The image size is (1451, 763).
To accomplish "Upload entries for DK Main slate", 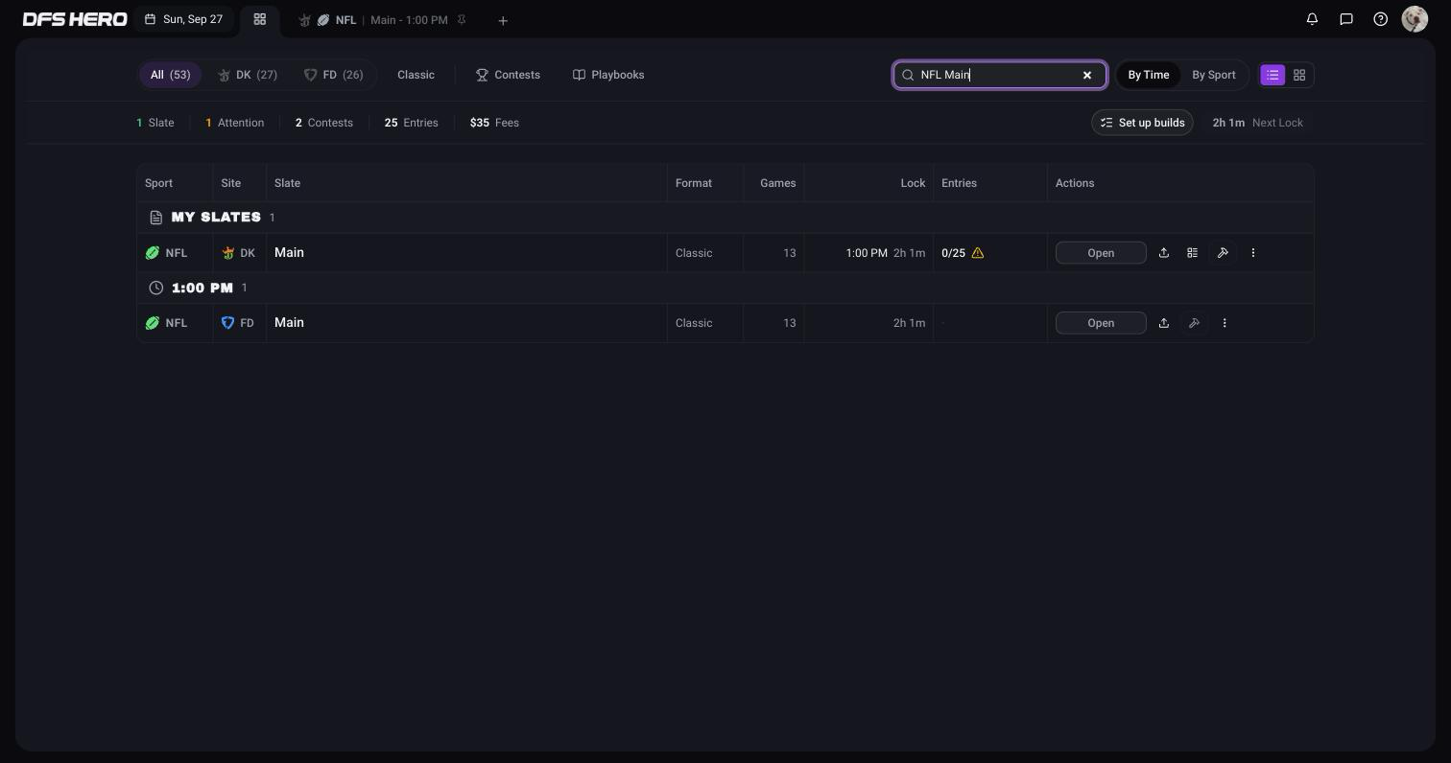I will (1164, 253).
